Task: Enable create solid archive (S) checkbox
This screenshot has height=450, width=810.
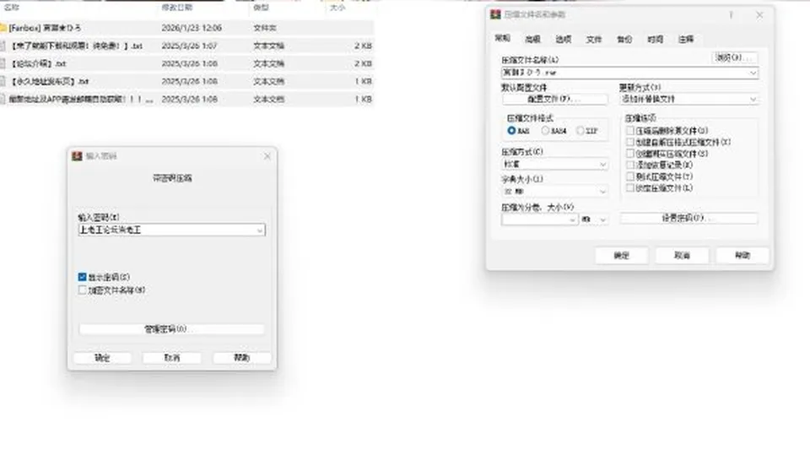Action: pos(629,154)
